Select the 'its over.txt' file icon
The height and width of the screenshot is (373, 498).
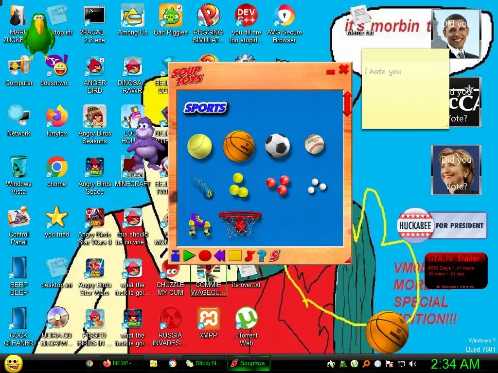click(x=246, y=276)
